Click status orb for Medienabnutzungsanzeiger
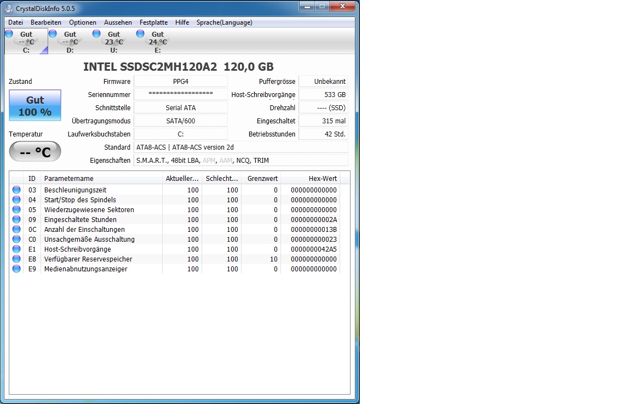631x404 pixels. click(x=16, y=269)
